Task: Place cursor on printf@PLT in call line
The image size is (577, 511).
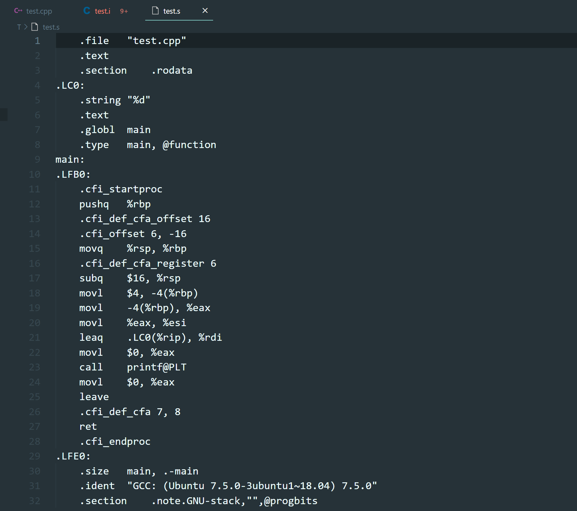Action: click(156, 367)
